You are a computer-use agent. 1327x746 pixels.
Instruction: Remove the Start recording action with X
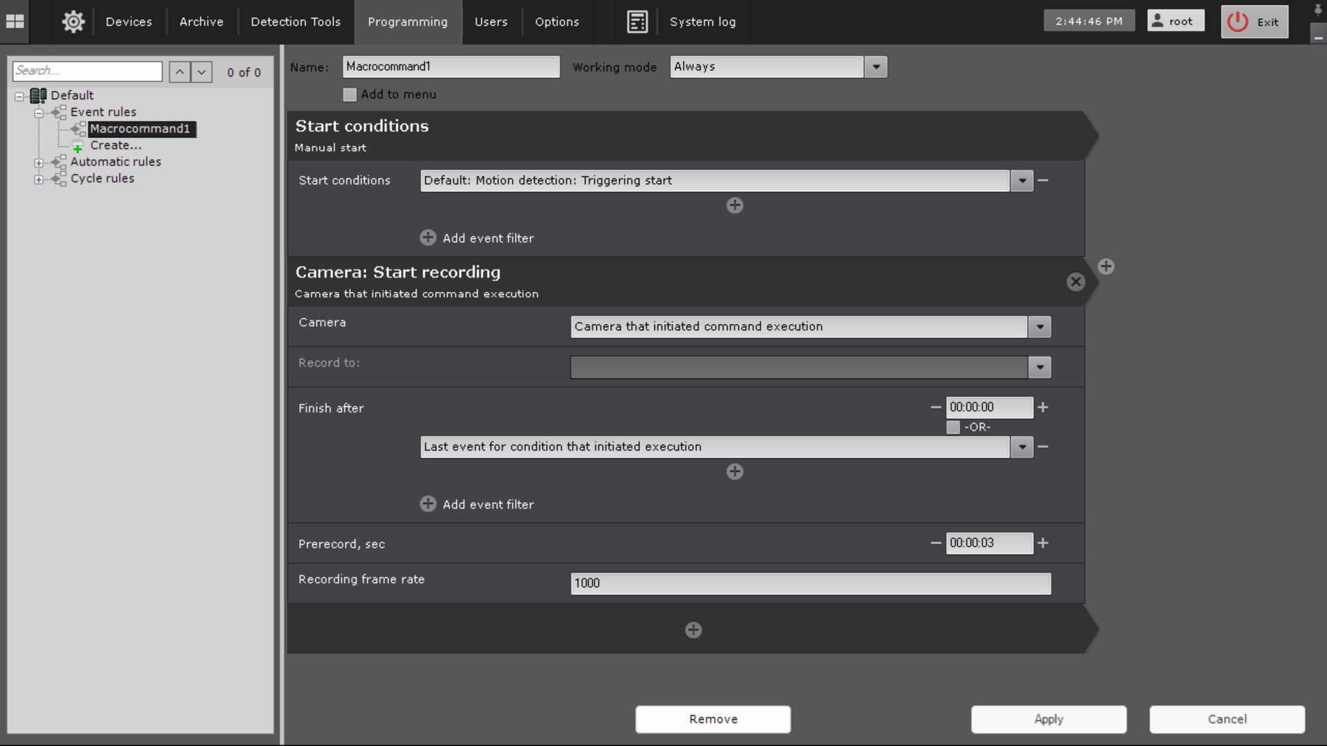point(1075,282)
